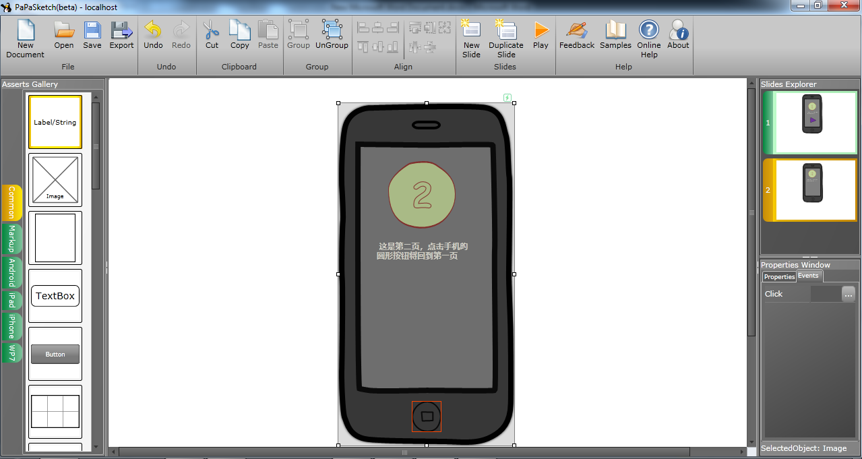
Task: Select the TextBox gallery item
Action: [55, 296]
